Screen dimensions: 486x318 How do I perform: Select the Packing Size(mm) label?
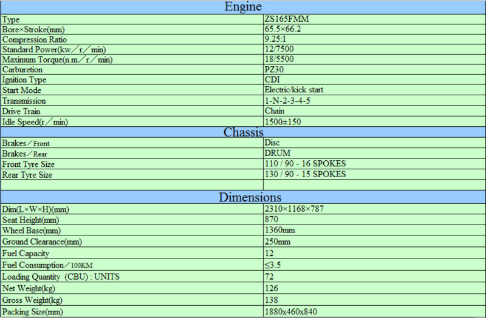[32, 312]
